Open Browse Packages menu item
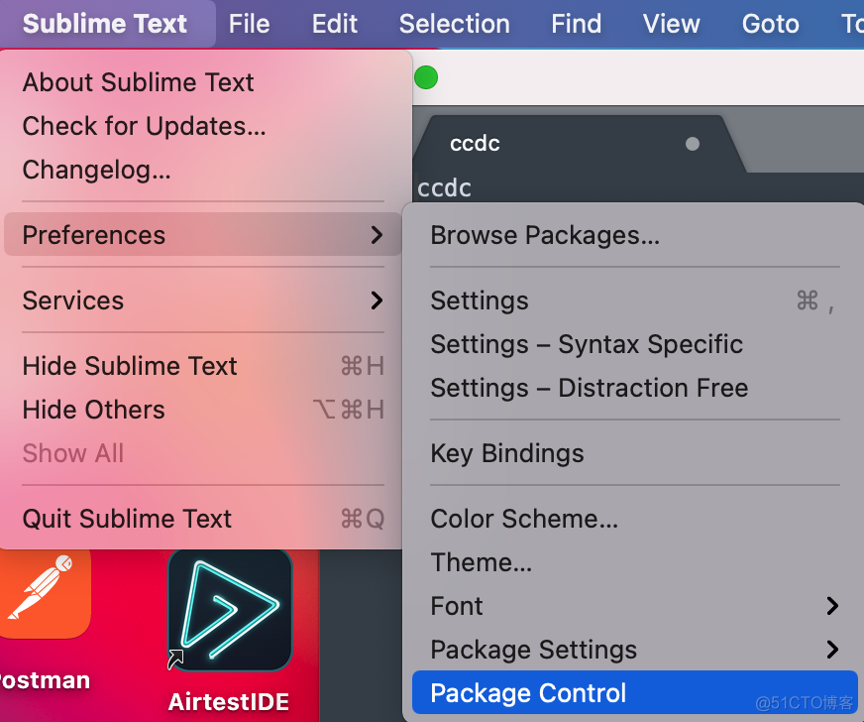The height and width of the screenshot is (722, 864). [x=545, y=235]
